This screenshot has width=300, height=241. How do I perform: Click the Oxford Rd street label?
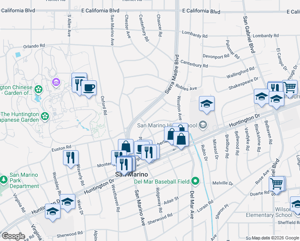click(x=103, y=105)
